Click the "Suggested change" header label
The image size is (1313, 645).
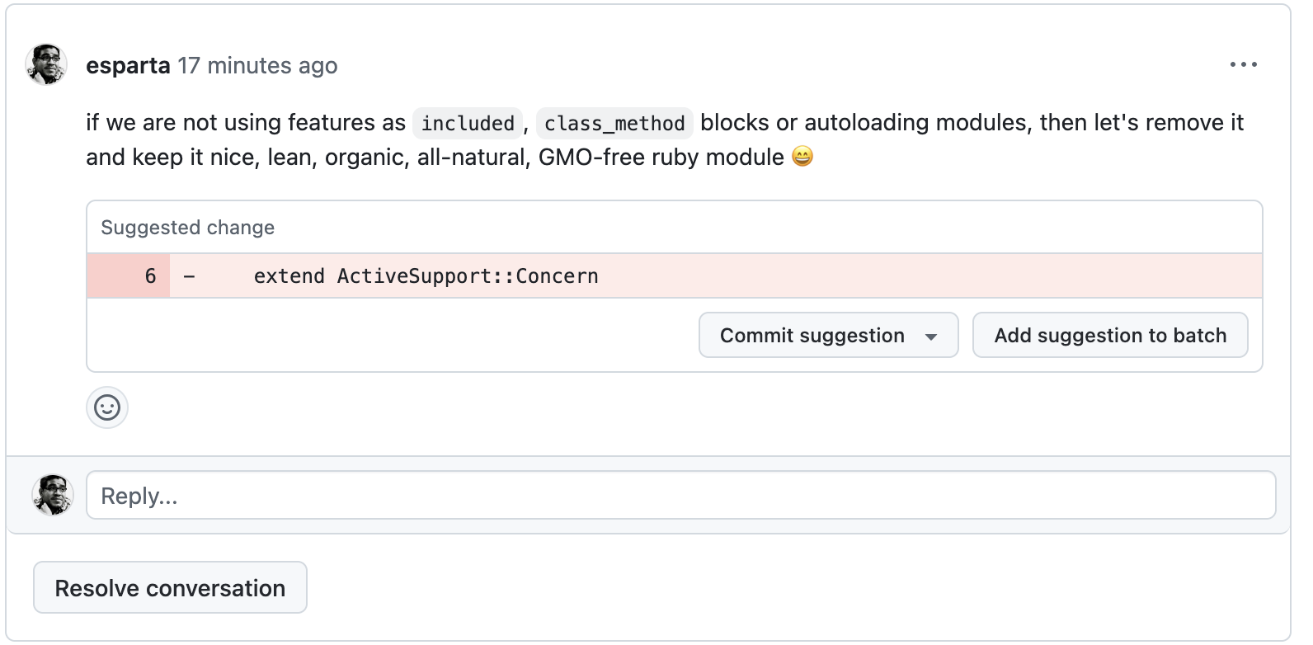click(x=188, y=228)
